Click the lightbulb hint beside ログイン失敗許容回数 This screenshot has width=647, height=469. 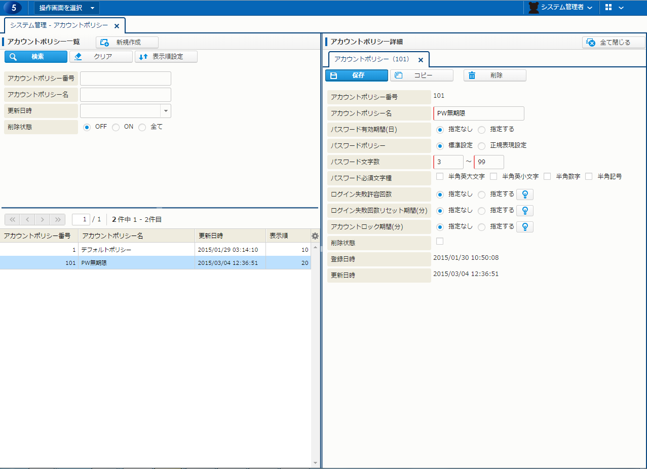(x=524, y=194)
